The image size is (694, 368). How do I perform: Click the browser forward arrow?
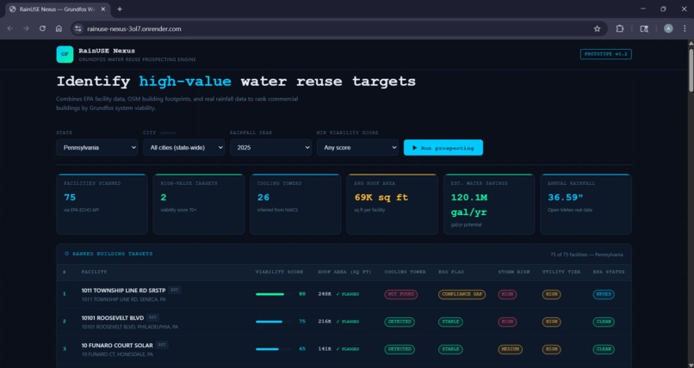(26, 28)
